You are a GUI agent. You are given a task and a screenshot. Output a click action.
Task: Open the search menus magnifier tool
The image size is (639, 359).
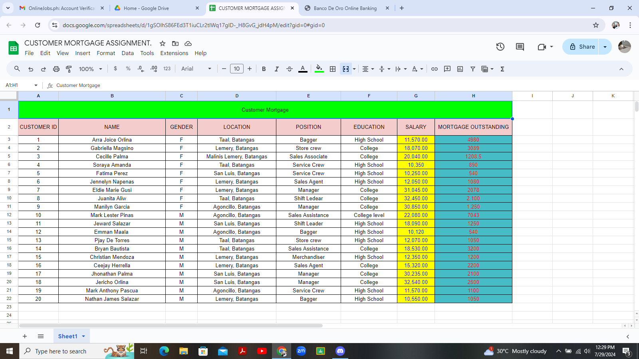17,69
